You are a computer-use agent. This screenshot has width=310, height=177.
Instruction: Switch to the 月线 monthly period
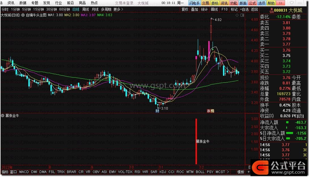95,9
